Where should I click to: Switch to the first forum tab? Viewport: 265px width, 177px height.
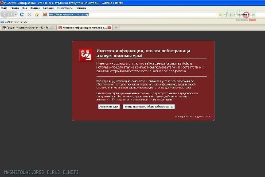(x=28, y=27)
